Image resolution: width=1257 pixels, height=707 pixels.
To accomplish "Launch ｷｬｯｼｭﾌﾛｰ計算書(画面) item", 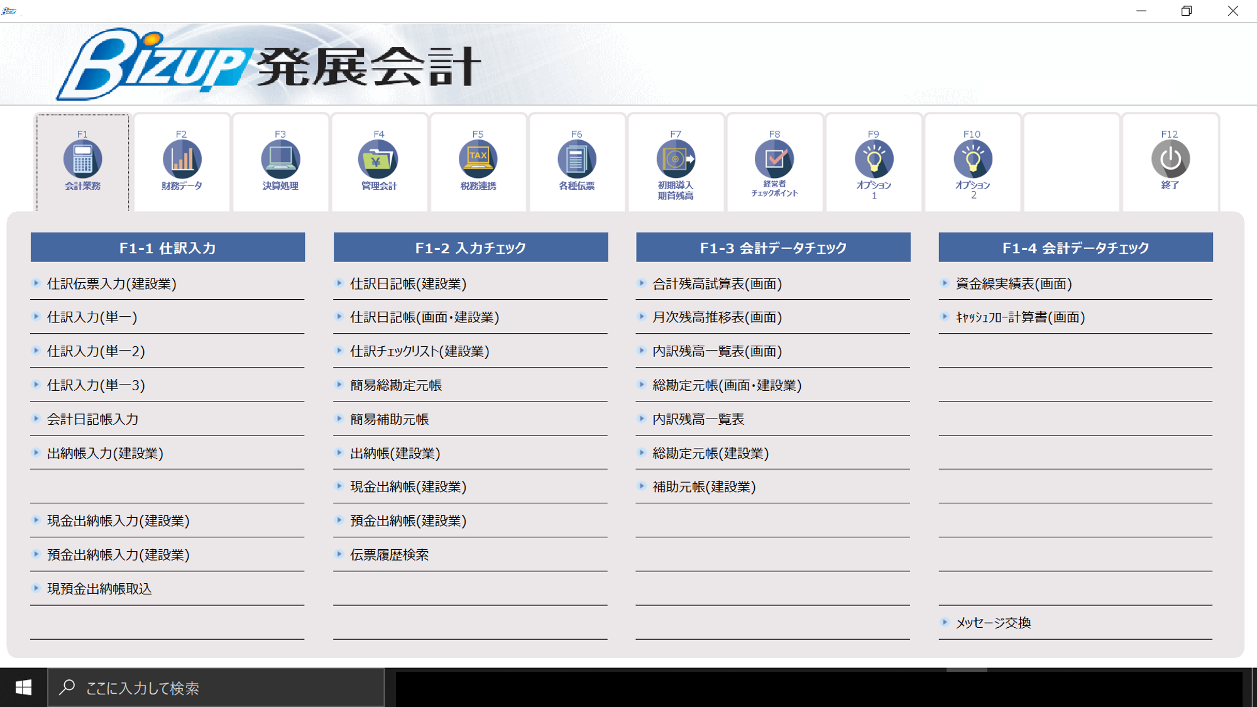I will 1020,317.
